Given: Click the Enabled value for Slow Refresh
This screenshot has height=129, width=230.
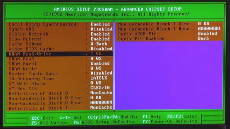Looking at the screenshot, I should coord(100,39).
